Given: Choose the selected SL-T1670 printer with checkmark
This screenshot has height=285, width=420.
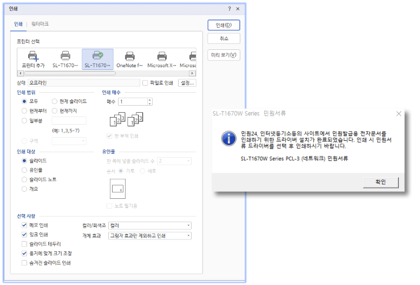Looking at the screenshot, I should click(x=97, y=59).
